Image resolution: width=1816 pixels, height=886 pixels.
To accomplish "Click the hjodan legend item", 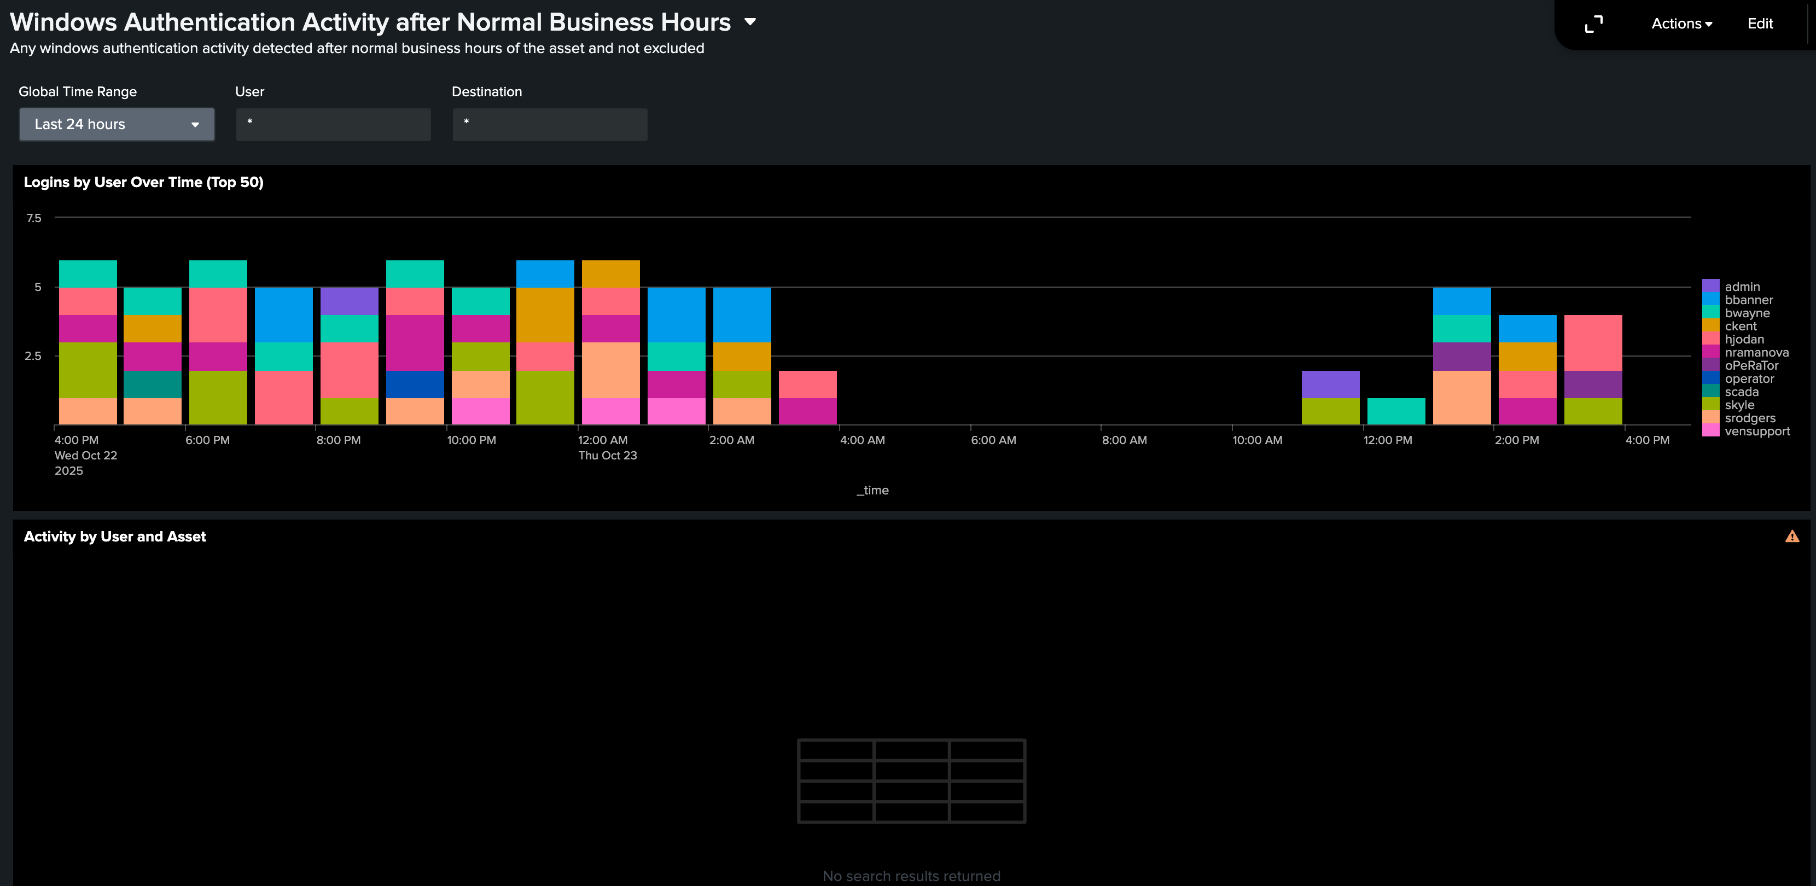I will click(x=1744, y=339).
